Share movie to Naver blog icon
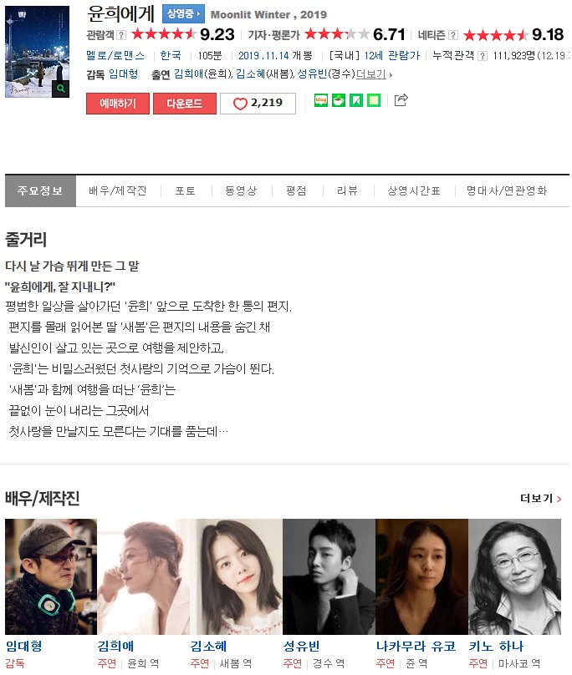Viewport: 572px width, 675px height. [320, 100]
